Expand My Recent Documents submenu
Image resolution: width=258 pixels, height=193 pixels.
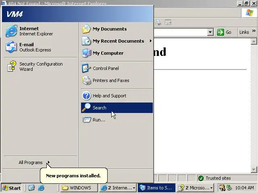[117, 41]
